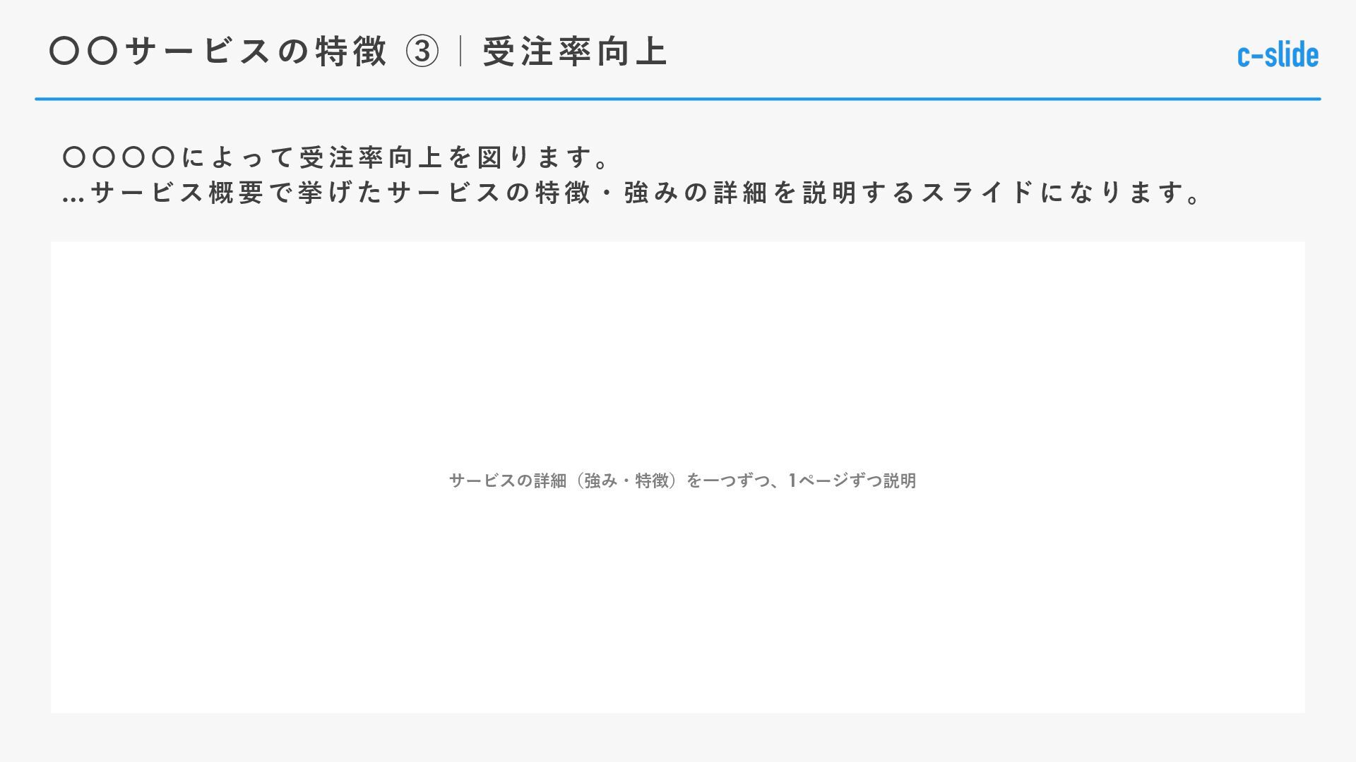Select the 〇〇〇〇によって受注率向上を図ります line

(x=336, y=157)
